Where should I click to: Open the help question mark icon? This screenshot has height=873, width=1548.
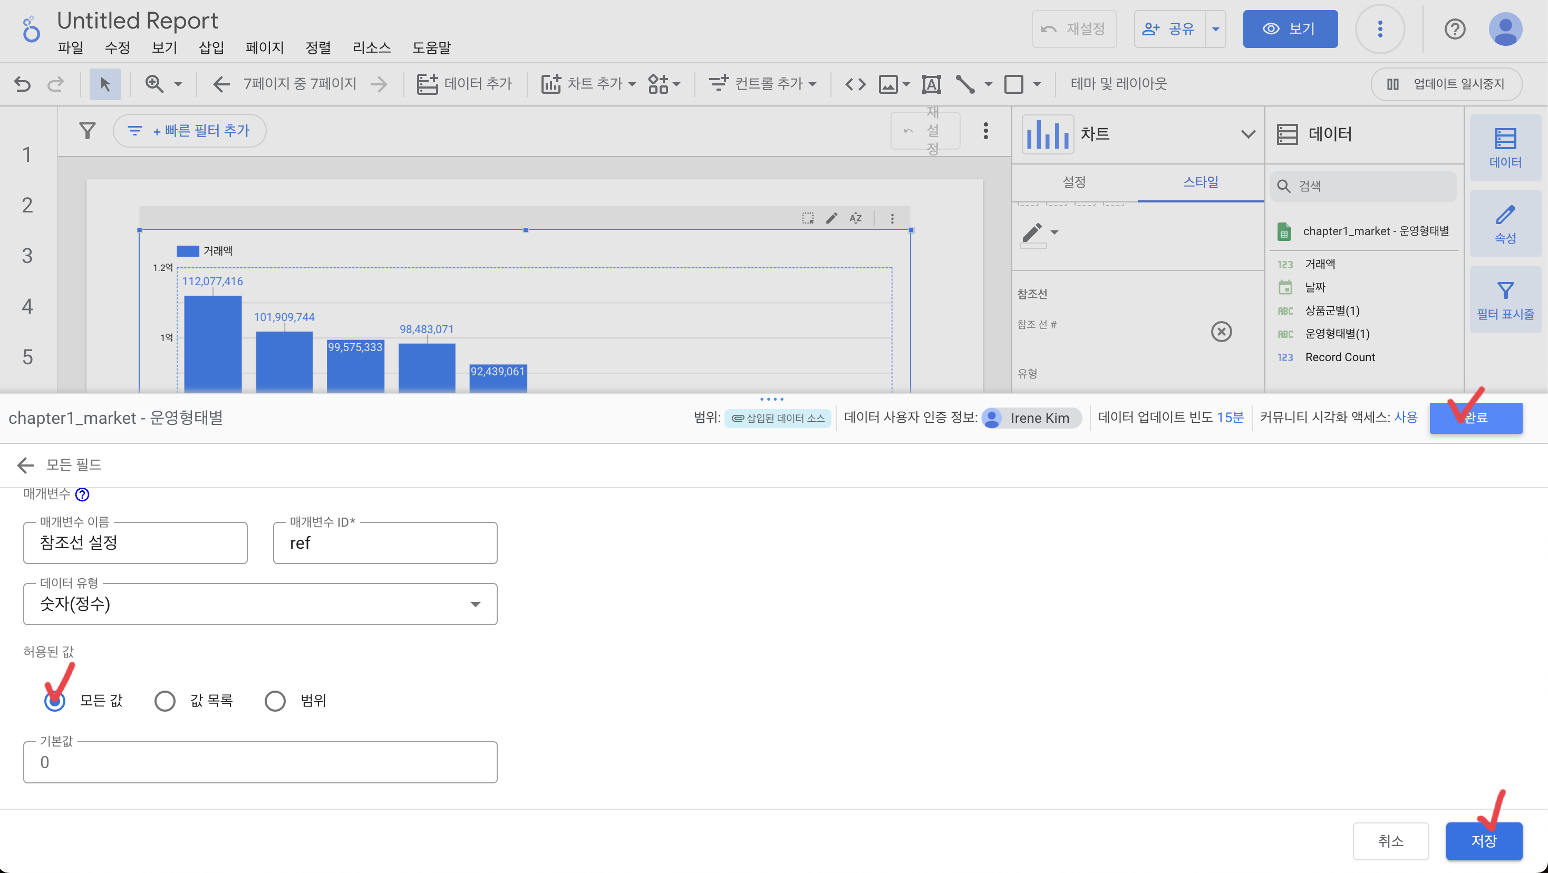pos(1454,29)
